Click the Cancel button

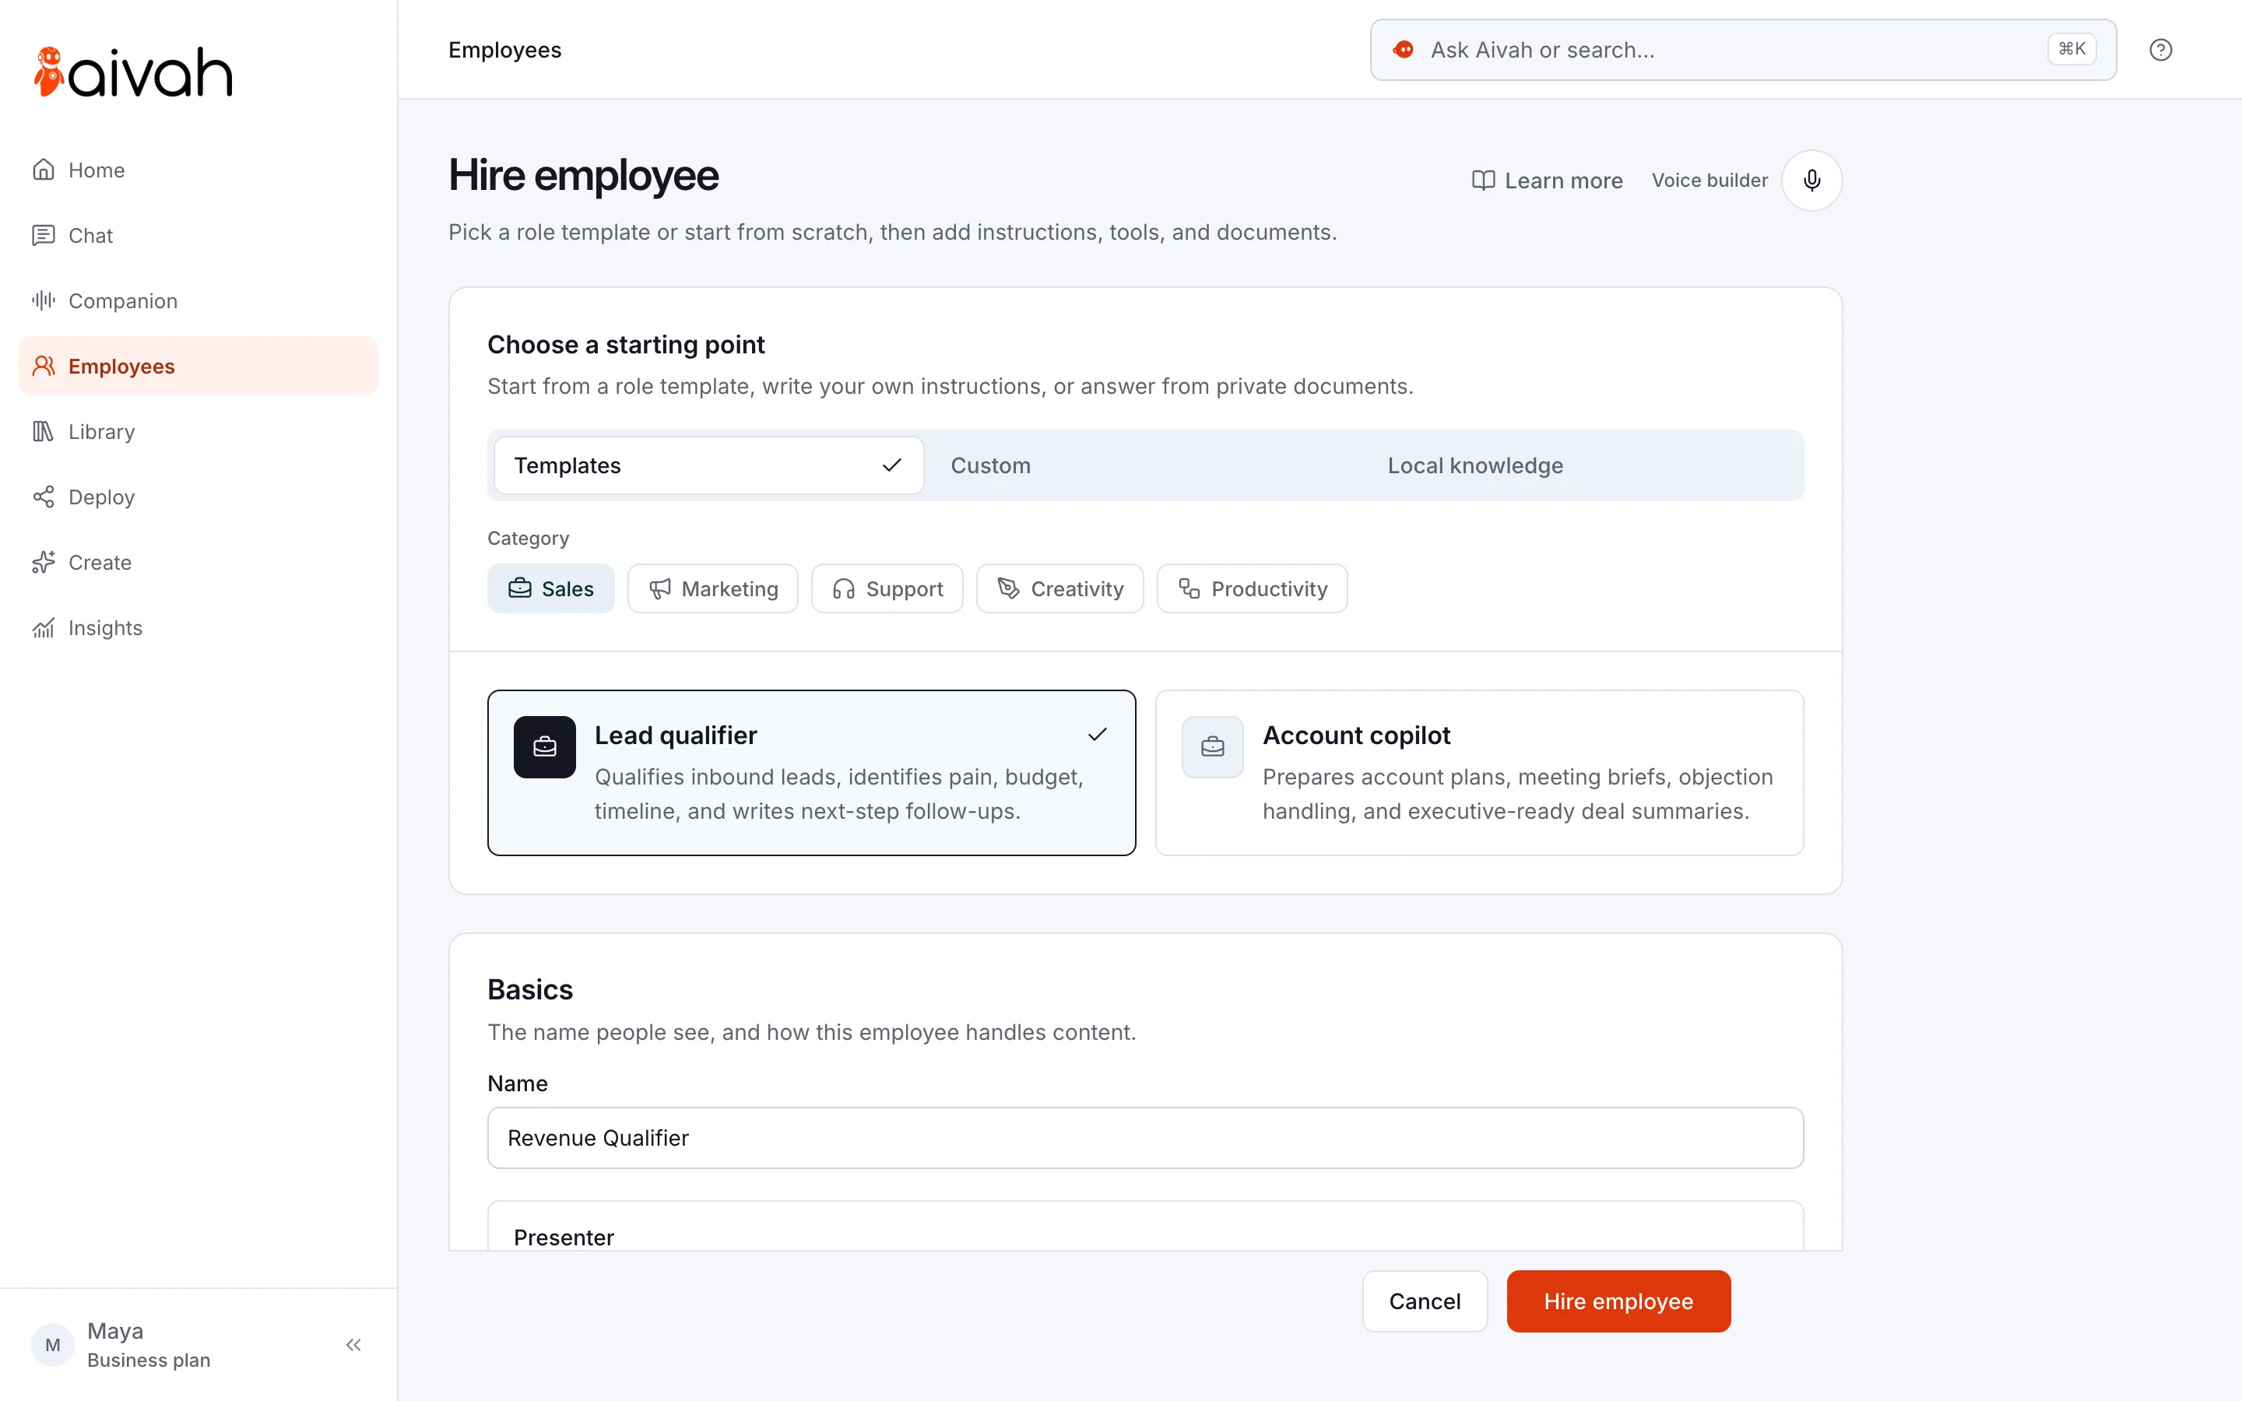click(x=1425, y=1301)
